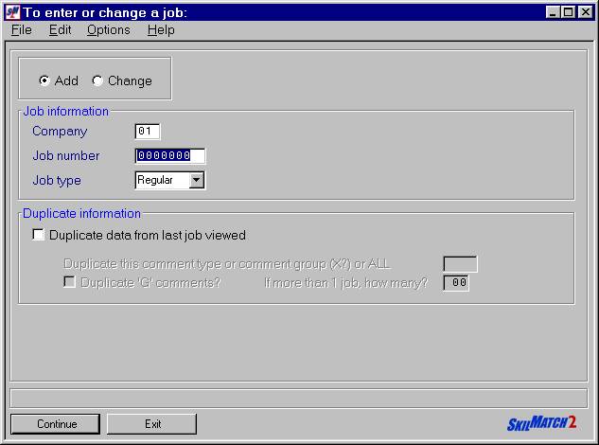Check Duplicate data from last job viewed
This screenshot has width=599, height=445.
coord(38,235)
